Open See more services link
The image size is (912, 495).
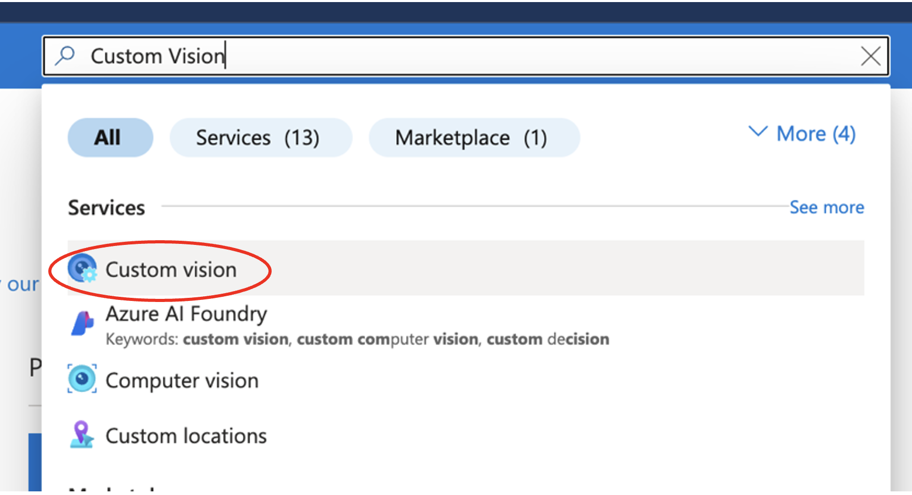(x=827, y=207)
